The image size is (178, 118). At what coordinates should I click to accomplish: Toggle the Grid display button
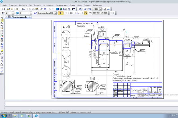point(71,13)
